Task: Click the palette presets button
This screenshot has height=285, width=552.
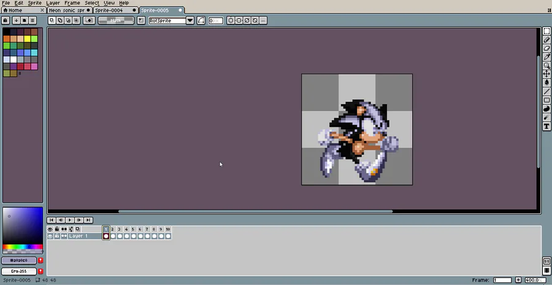Action: point(25,20)
